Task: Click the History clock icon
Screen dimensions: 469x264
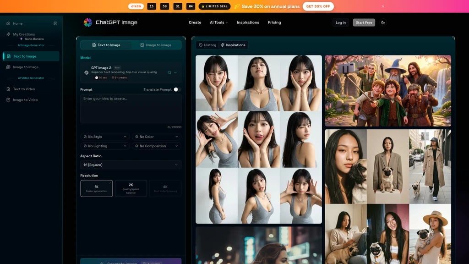Action: (201, 45)
